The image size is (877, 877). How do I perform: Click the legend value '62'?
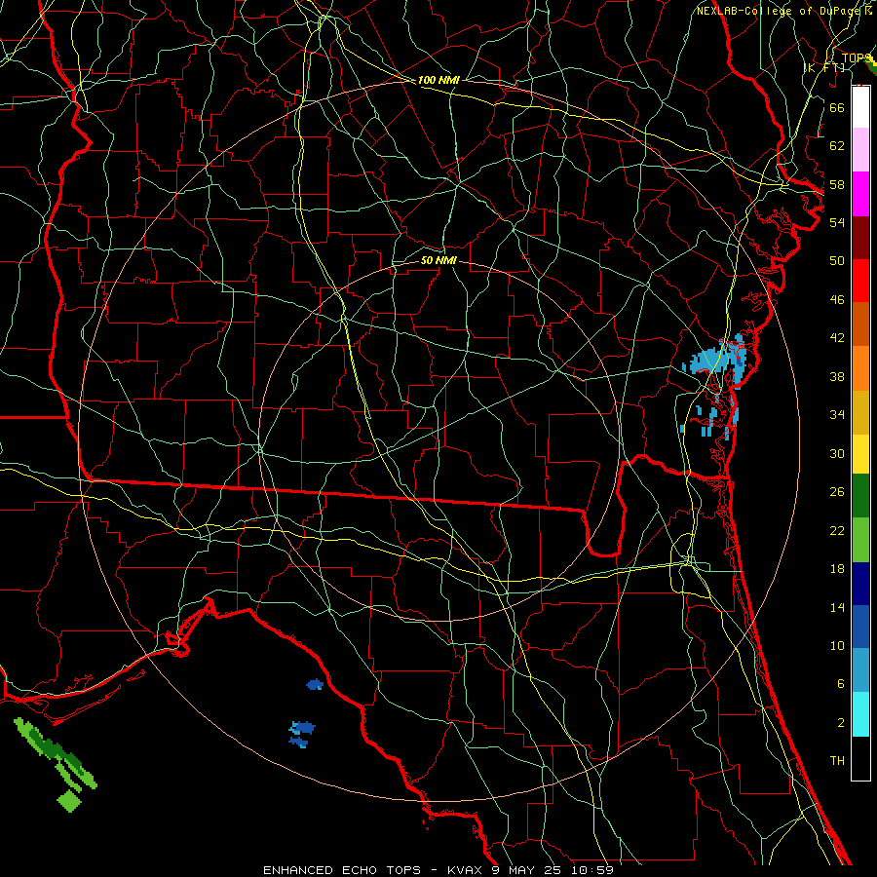coord(837,146)
